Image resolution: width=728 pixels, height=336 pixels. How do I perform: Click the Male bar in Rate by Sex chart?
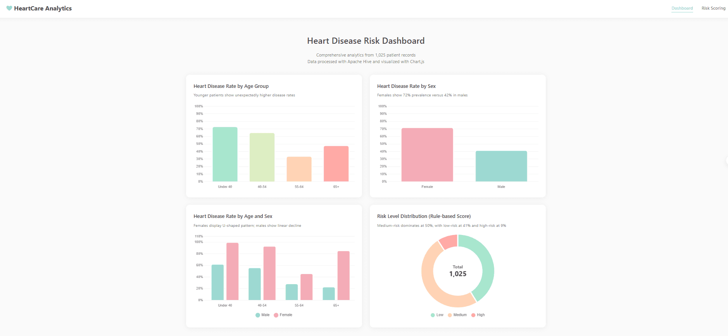pyautogui.click(x=501, y=166)
